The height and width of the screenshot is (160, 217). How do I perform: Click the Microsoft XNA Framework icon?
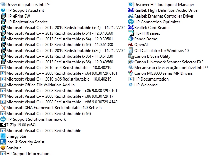tap(3, 107)
